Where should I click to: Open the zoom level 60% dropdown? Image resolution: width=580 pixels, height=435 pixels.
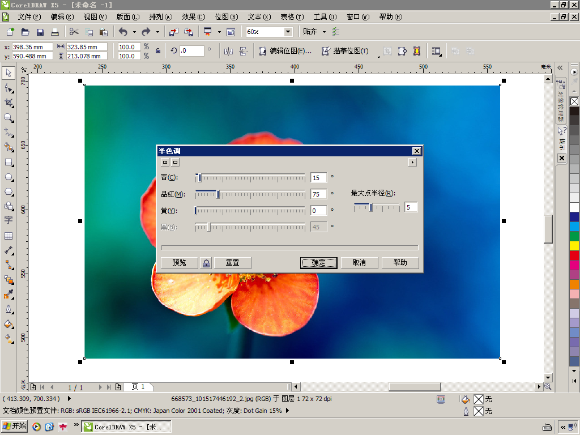[x=288, y=32]
